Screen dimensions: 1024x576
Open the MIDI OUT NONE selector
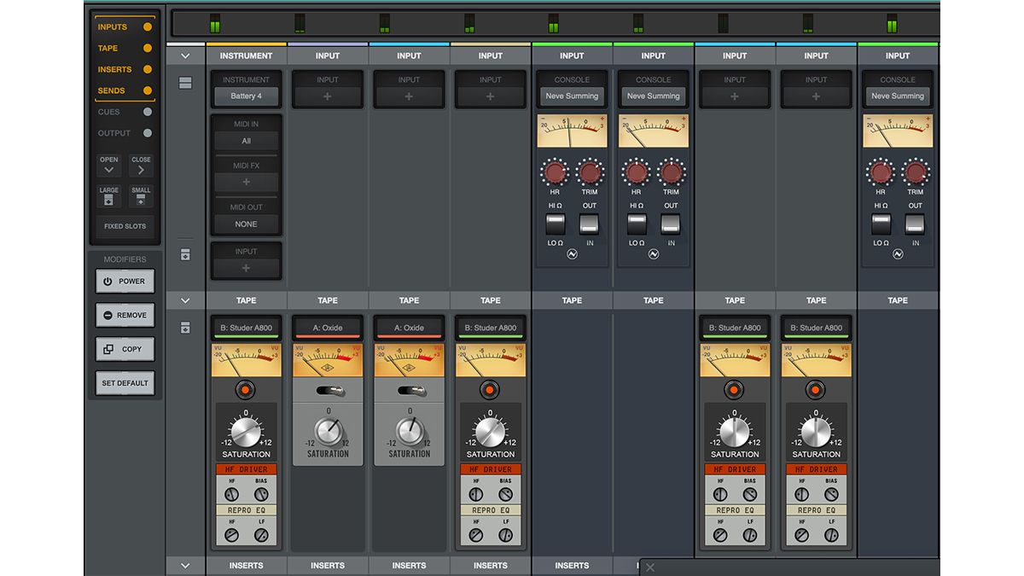246,224
